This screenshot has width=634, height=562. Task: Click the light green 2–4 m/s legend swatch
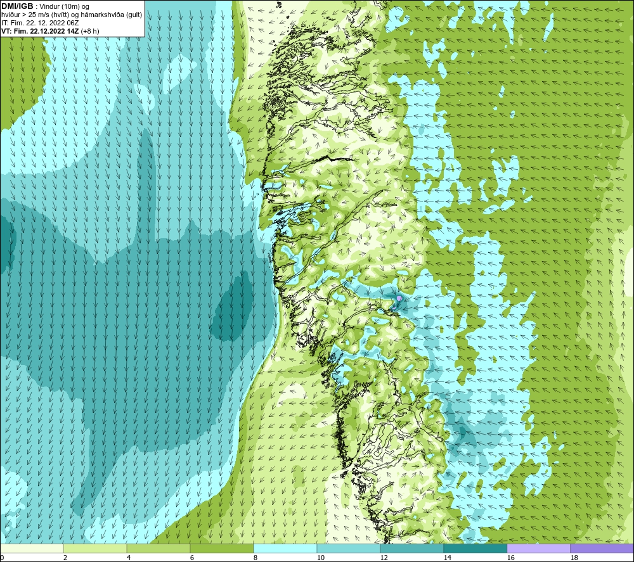[95, 548]
